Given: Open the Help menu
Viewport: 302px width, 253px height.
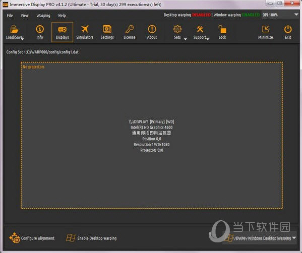Looking at the screenshot, I should [62, 16].
